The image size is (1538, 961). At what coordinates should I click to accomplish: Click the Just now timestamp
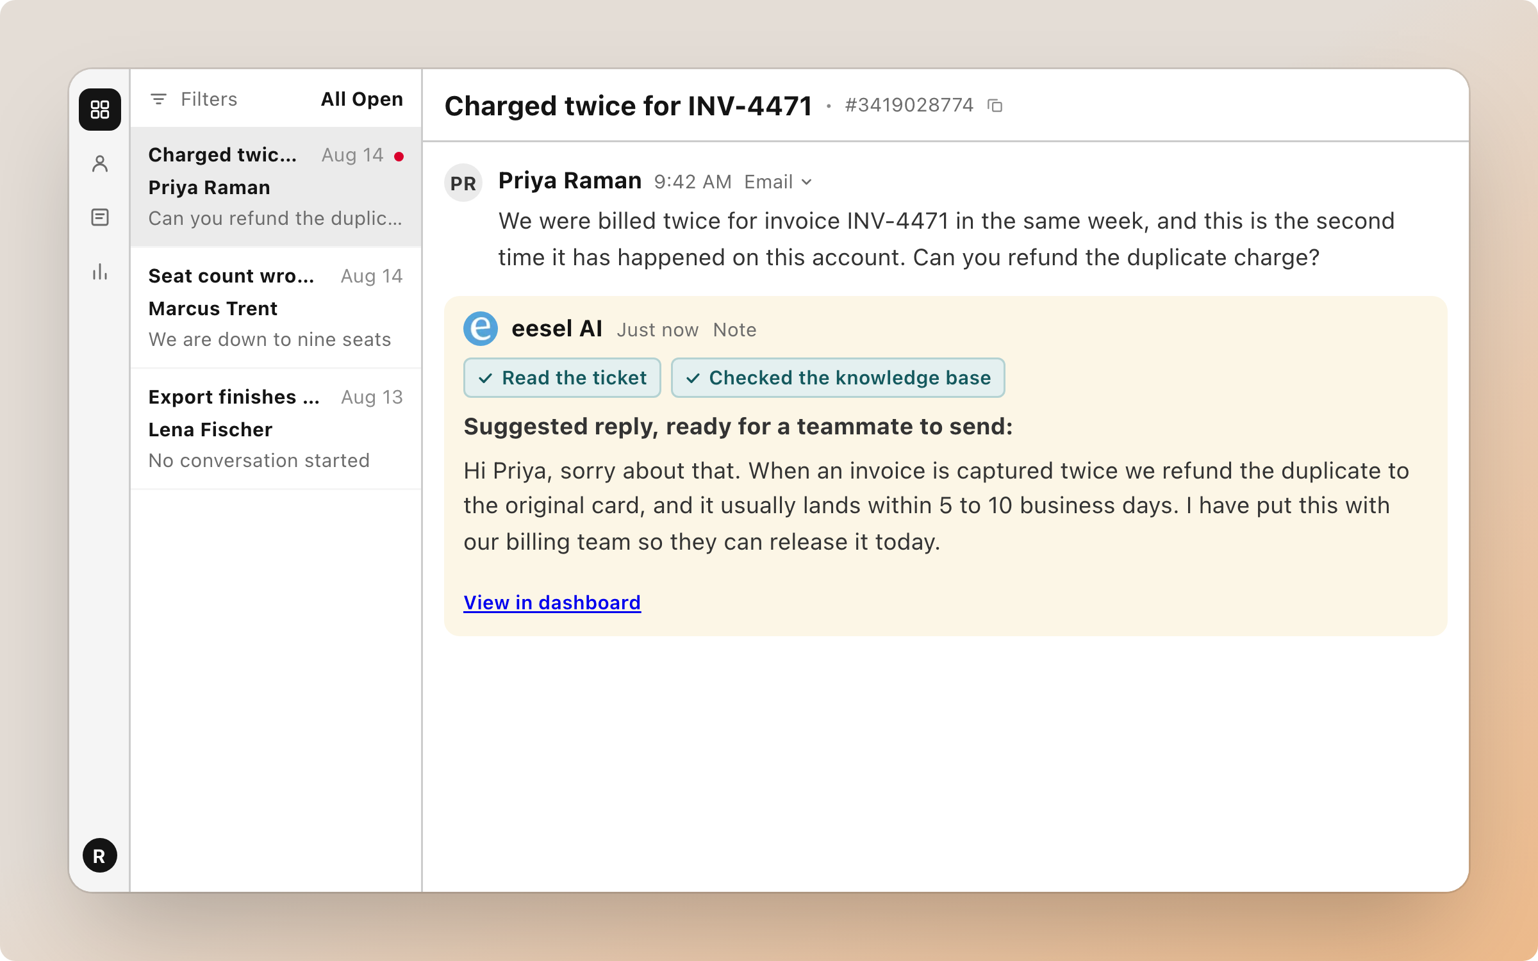pos(657,330)
